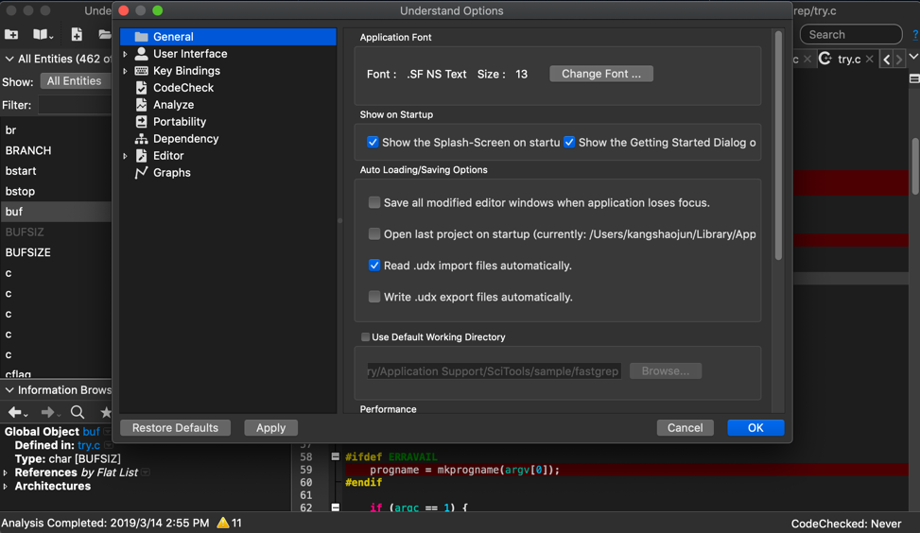
Task: Disable Show the Splash-Screen on startup
Action: pos(373,143)
